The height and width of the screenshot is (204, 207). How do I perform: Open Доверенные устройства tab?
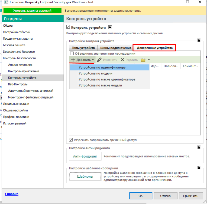tap(155, 48)
